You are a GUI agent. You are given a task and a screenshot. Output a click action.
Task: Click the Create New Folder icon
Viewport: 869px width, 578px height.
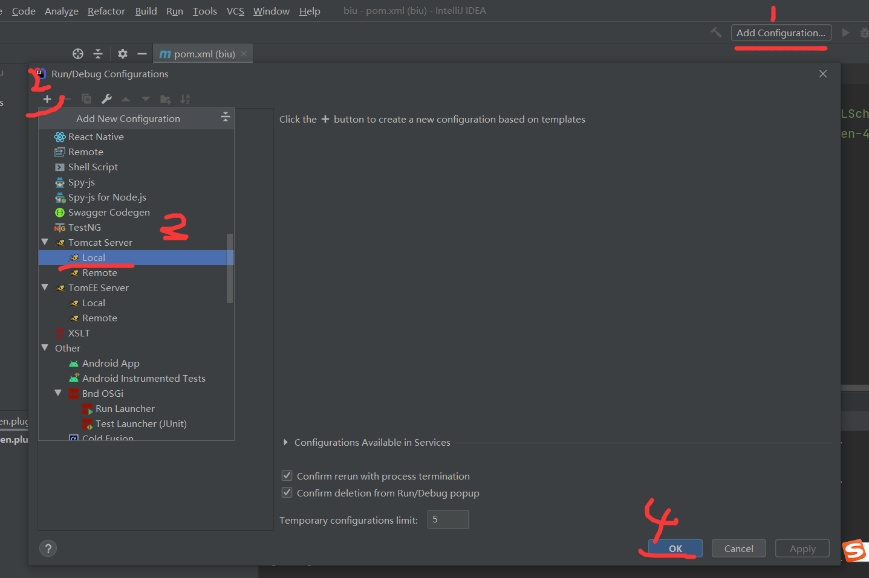click(165, 99)
